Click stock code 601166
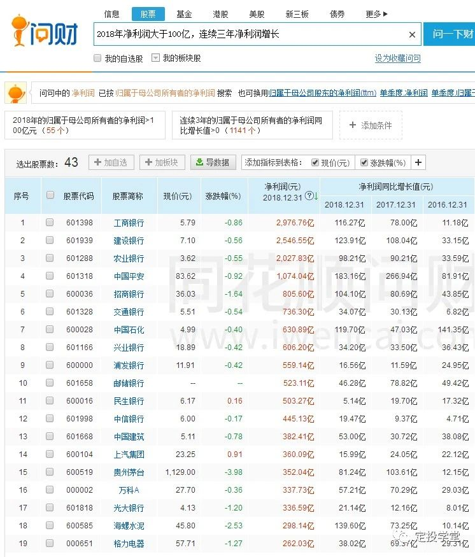This screenshot has width=475, height=557. (80, 347)
